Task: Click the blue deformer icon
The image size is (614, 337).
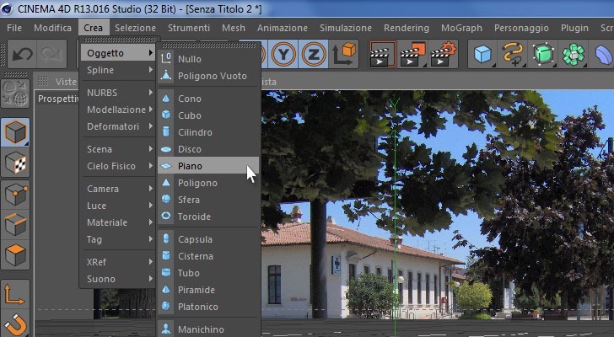Action: [x=603, y=55]
